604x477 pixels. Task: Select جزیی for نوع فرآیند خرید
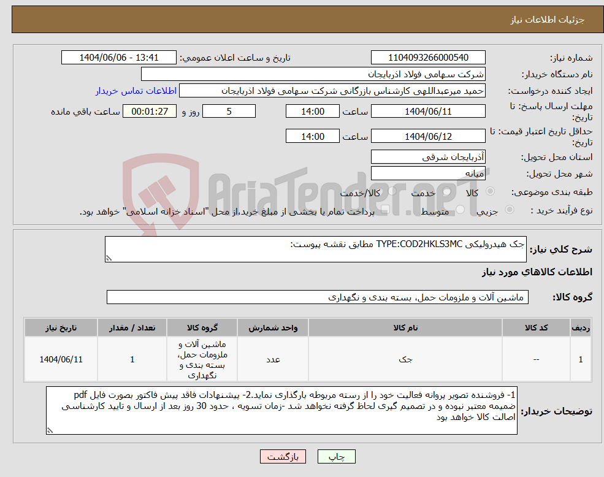point(509,210)
